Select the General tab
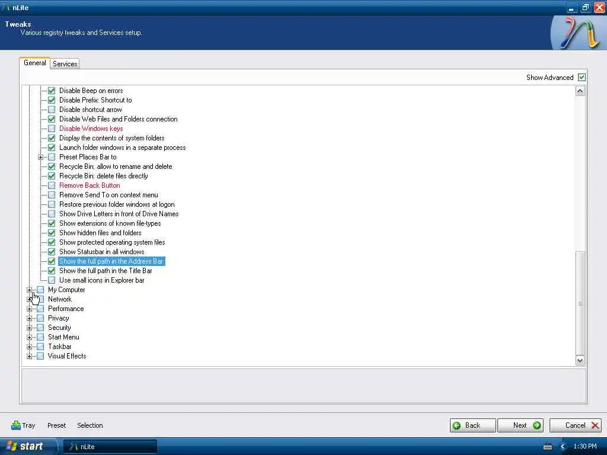This screenshot has height=455, width=607. click(35, 63)
